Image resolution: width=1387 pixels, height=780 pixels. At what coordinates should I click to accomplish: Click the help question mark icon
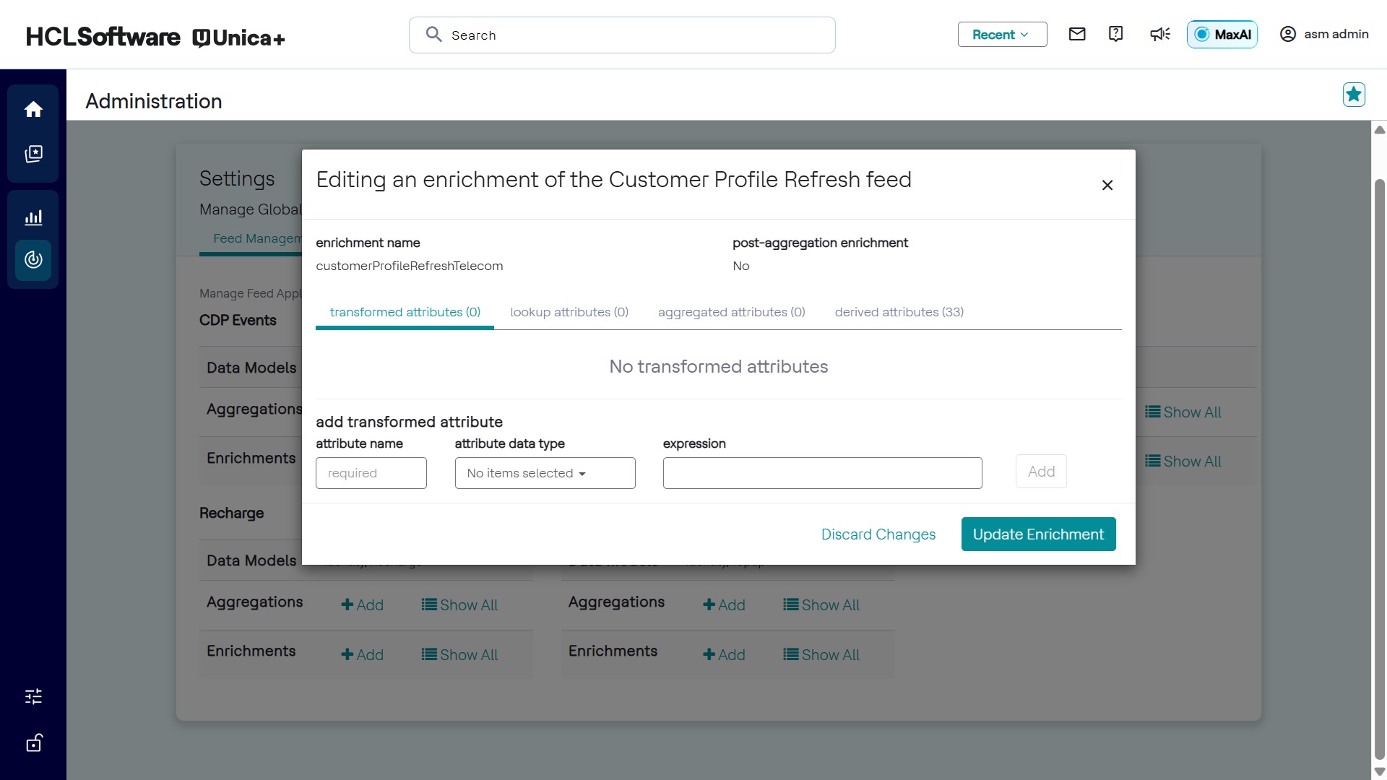pyautogui.click(x=1115, y=34)
